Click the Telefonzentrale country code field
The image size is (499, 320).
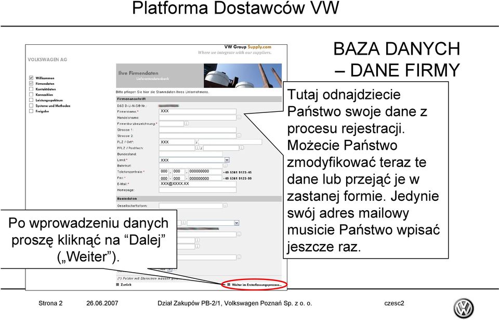pyautogui.click(x=164, y=172)
